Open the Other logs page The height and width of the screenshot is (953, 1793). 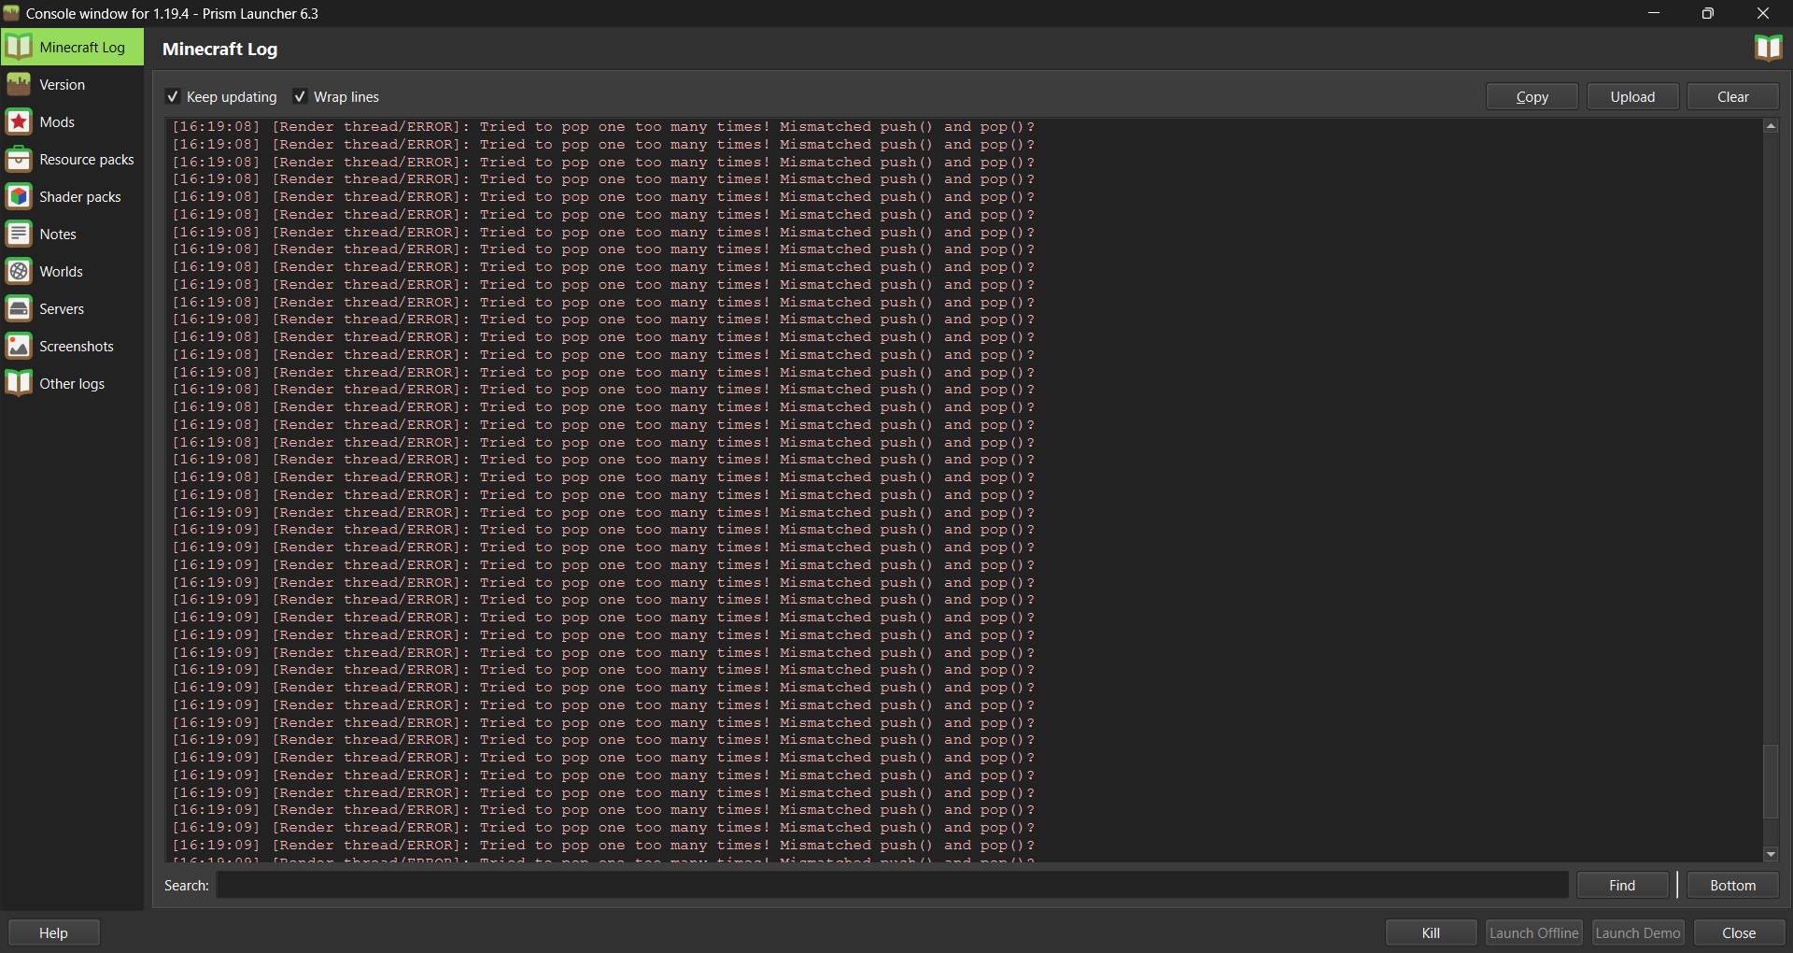[x=72, y=383]
